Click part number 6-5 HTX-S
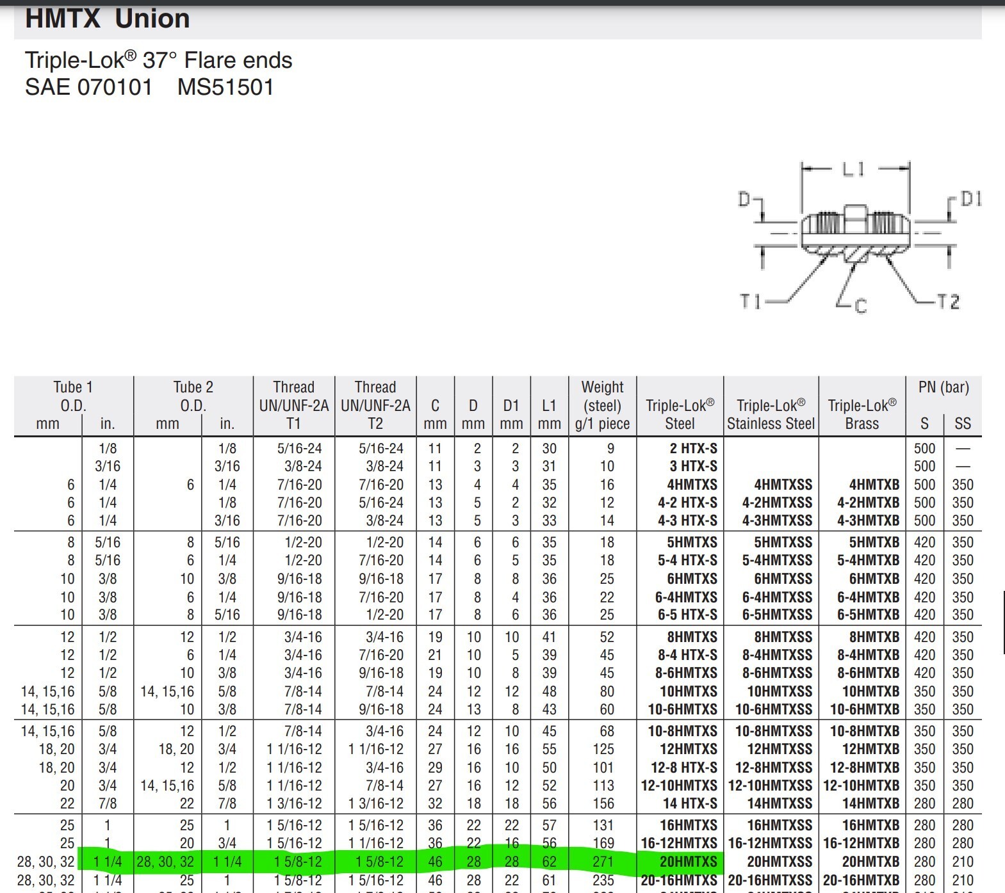 (x=687, y=615)
